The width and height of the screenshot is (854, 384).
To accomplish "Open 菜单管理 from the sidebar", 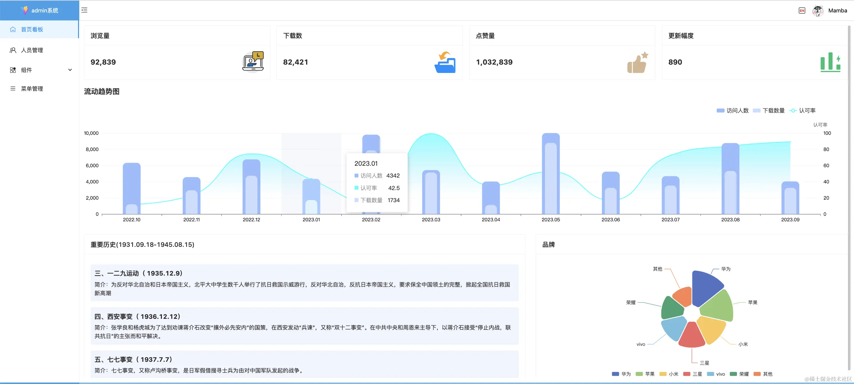I will coord(32,88).
